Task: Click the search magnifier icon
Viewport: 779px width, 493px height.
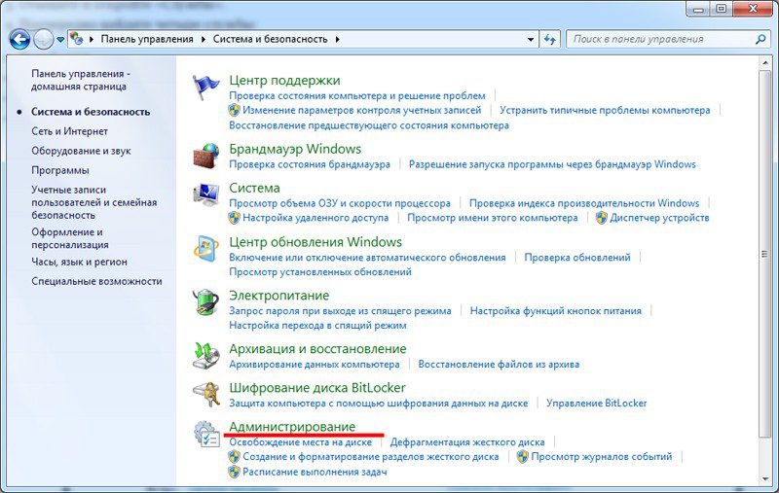Action: tap(760, 39)
